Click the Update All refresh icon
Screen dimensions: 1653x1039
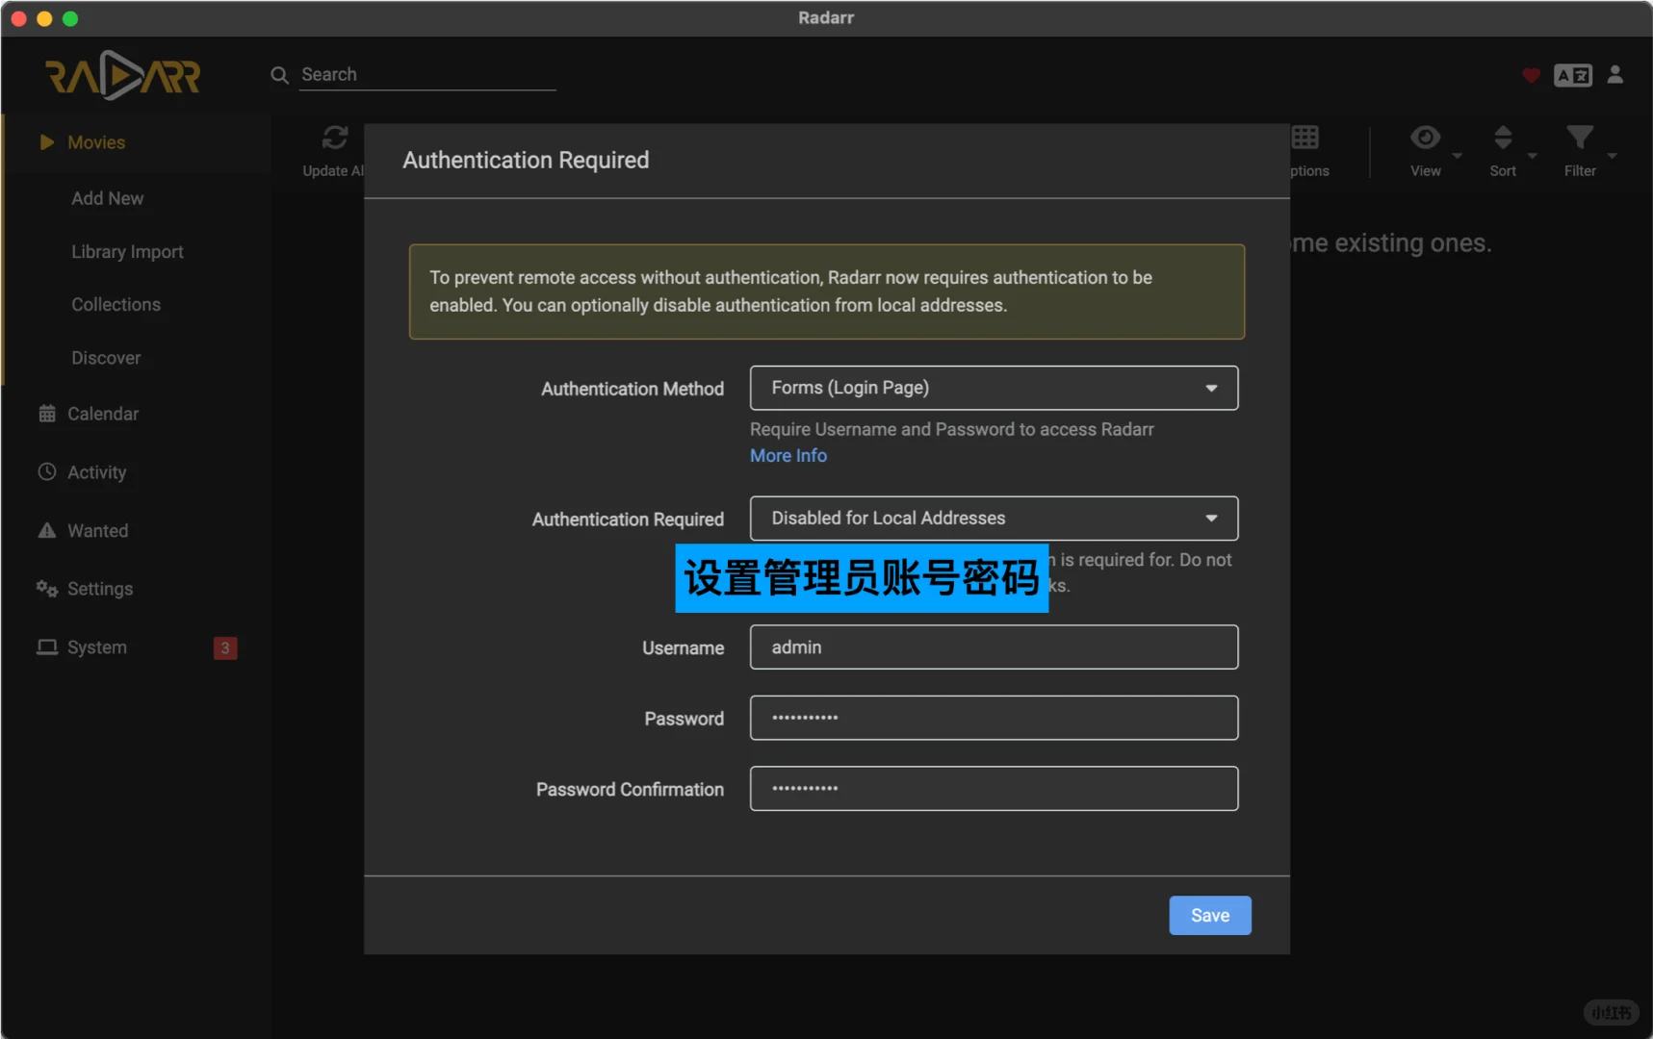pyautogui.click(x=334, y=138)
